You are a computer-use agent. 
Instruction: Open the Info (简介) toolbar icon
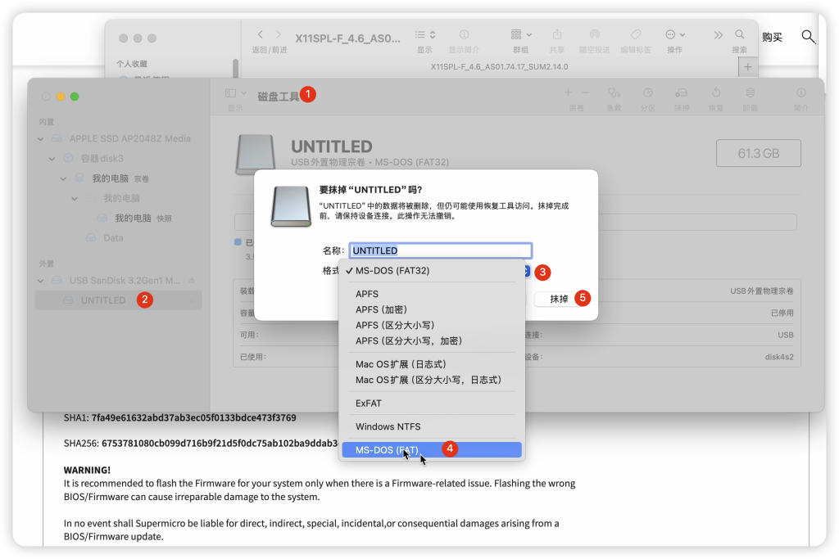800,93
